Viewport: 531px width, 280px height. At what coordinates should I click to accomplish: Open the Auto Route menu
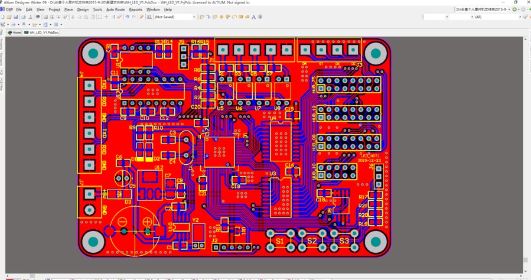(x=115, y=9)
